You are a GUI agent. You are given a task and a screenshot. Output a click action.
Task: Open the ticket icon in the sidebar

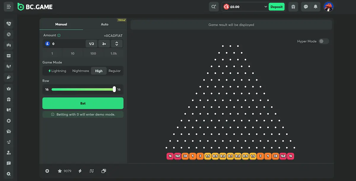9,56
